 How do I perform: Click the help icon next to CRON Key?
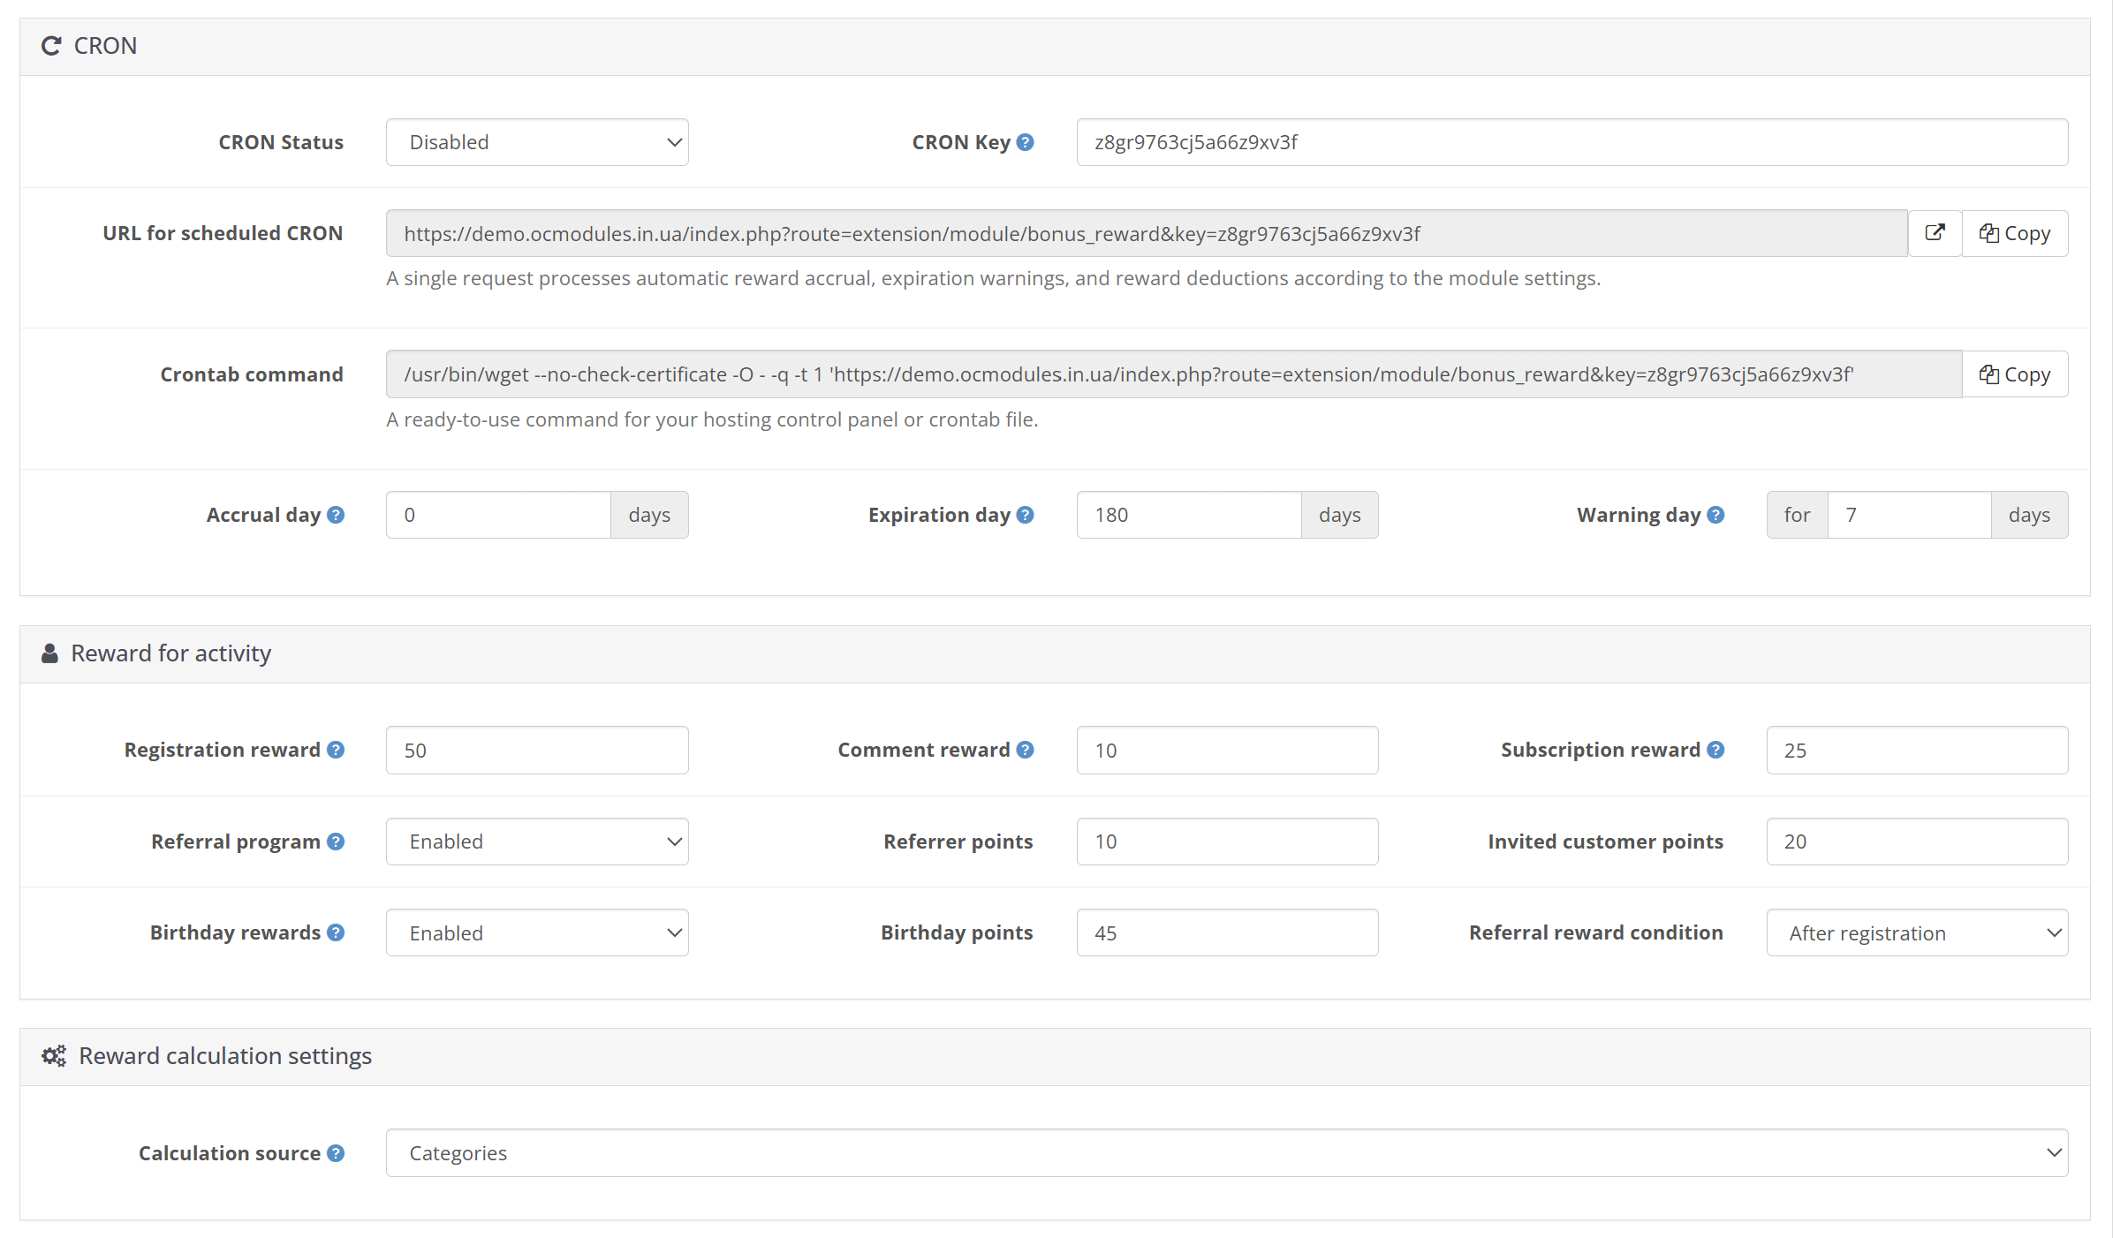point(1025,142)
